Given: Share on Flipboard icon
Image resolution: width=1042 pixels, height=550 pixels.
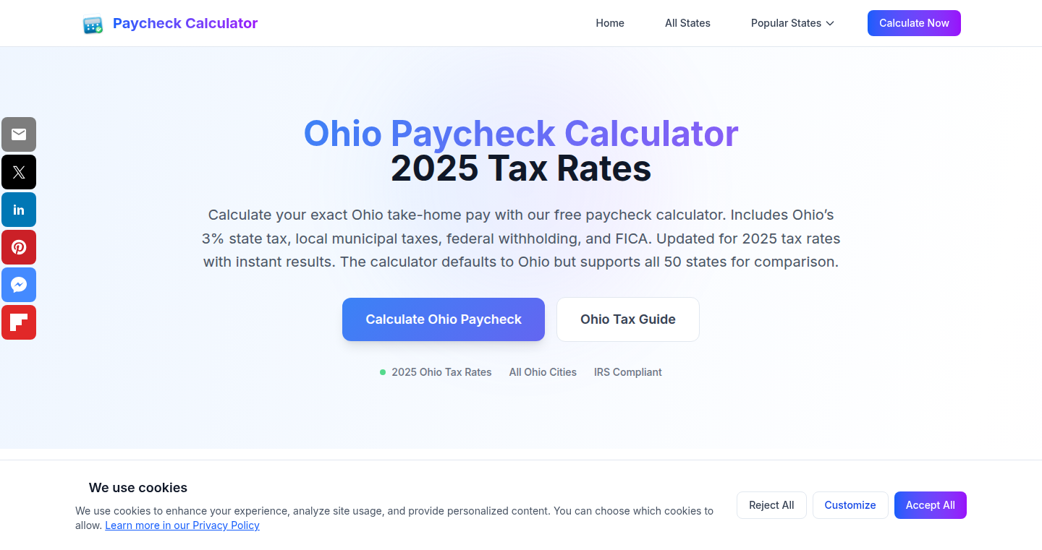Looking at the screenshot, I should 19,322.
